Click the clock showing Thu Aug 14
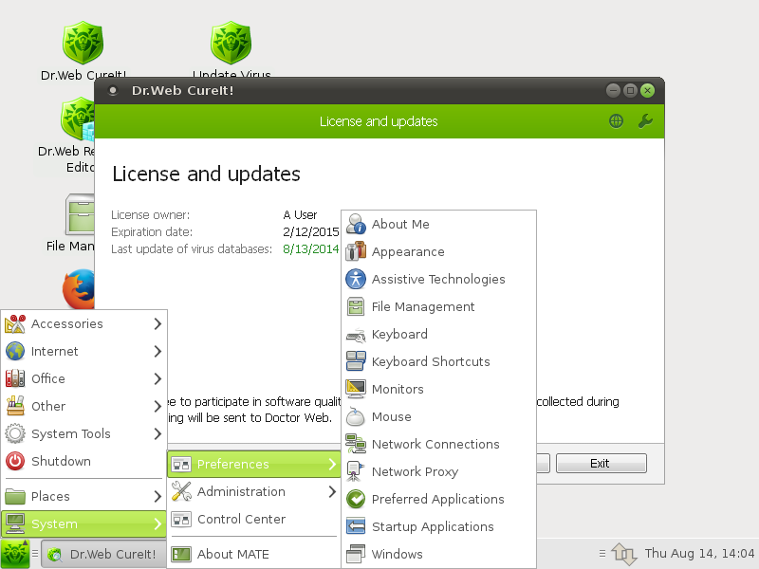Viewport: 759px width, 569px height. click(699, 554)
